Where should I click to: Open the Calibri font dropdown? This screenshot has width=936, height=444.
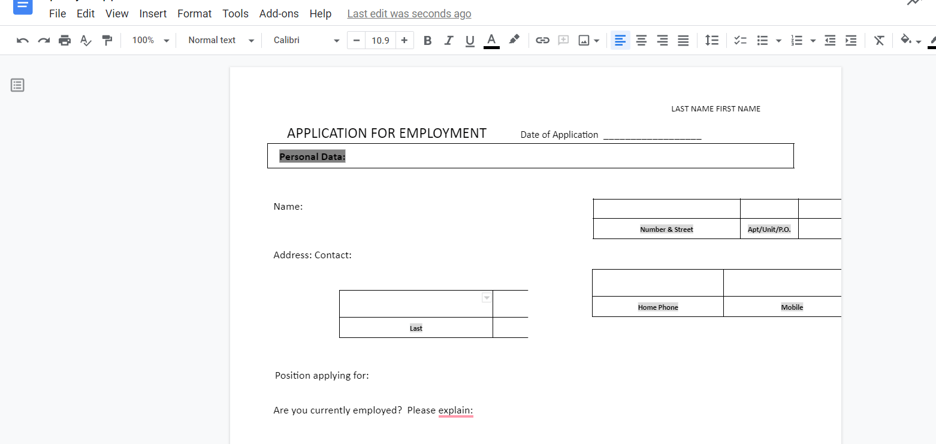pos(306,40)
